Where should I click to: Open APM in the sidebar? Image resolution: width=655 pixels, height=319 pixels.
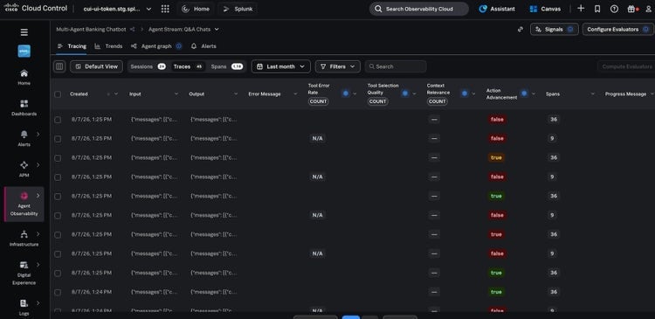click(x=24, y=169)
